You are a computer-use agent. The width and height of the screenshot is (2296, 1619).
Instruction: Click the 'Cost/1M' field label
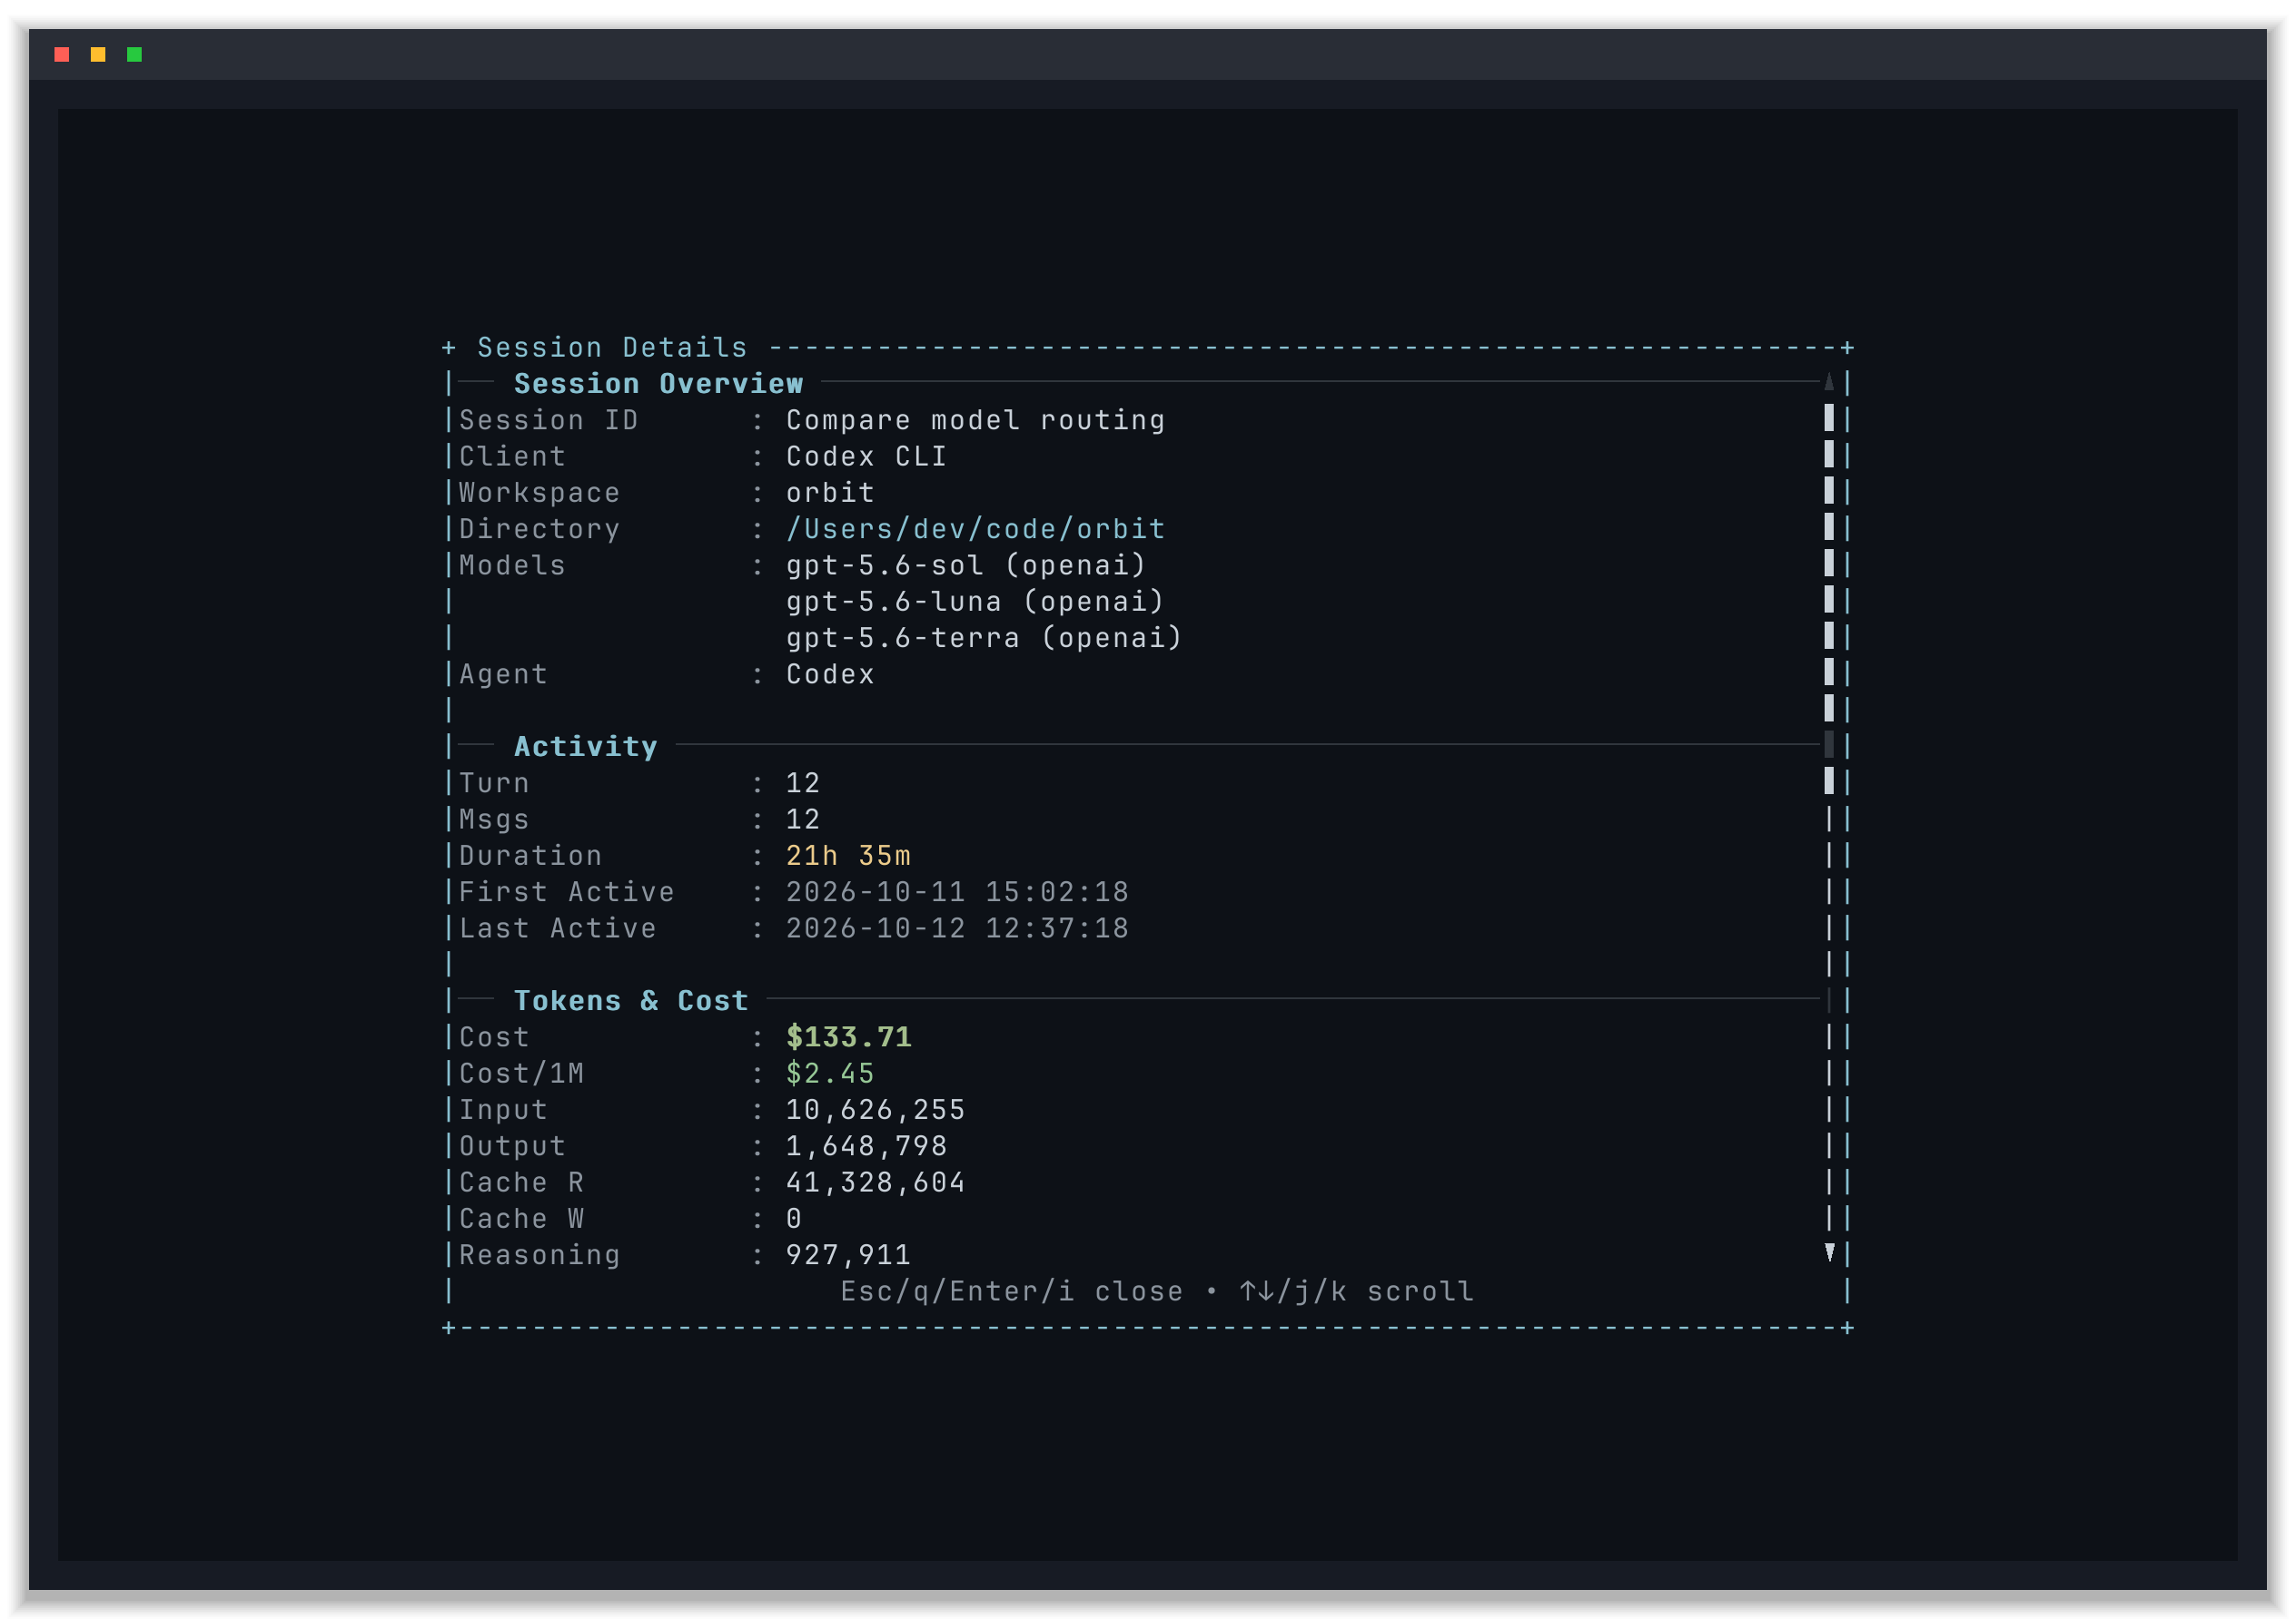pyautogui.click(x=521, y=1074)
